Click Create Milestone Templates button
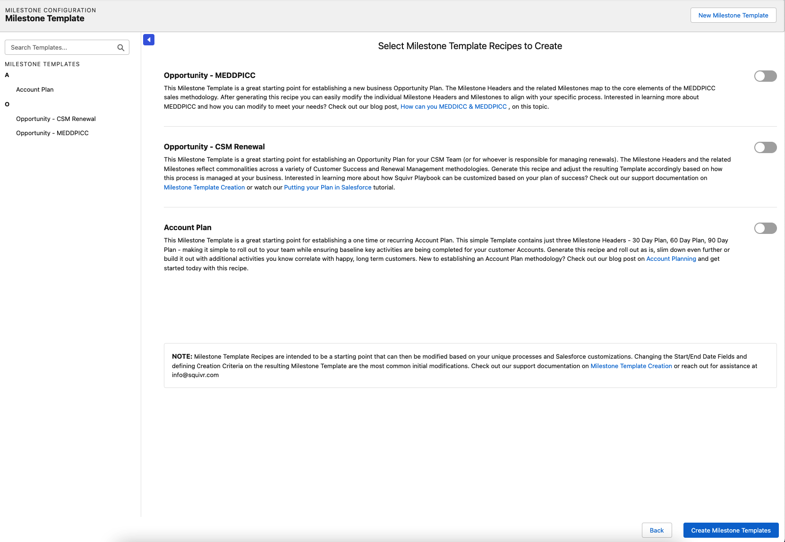The height and width of the screenshot is (542, 785). coord(731,530)
